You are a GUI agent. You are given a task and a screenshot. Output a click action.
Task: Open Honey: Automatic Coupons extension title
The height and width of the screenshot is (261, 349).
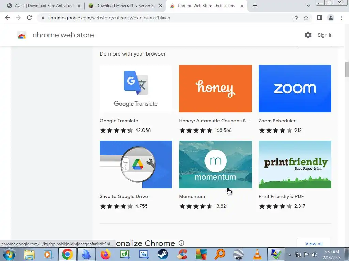(x=215, y=121)
